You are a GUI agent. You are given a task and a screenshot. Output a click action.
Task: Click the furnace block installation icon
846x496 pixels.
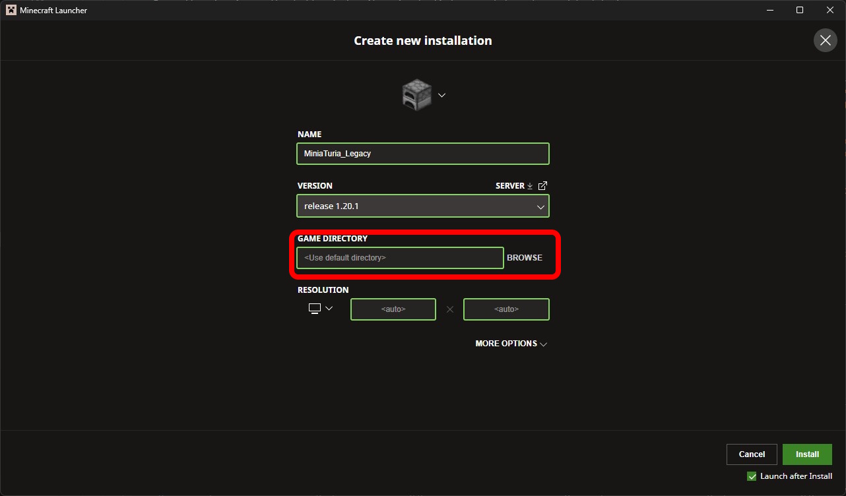(x=417, y=95)
